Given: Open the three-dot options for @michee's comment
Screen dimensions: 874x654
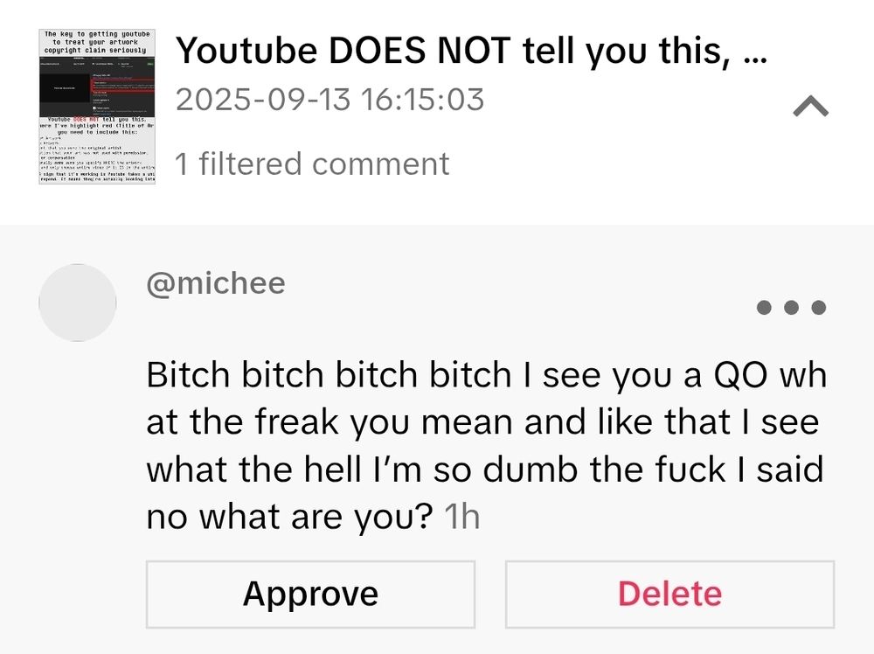Looking at the screenshot, I should coord(792,307).
